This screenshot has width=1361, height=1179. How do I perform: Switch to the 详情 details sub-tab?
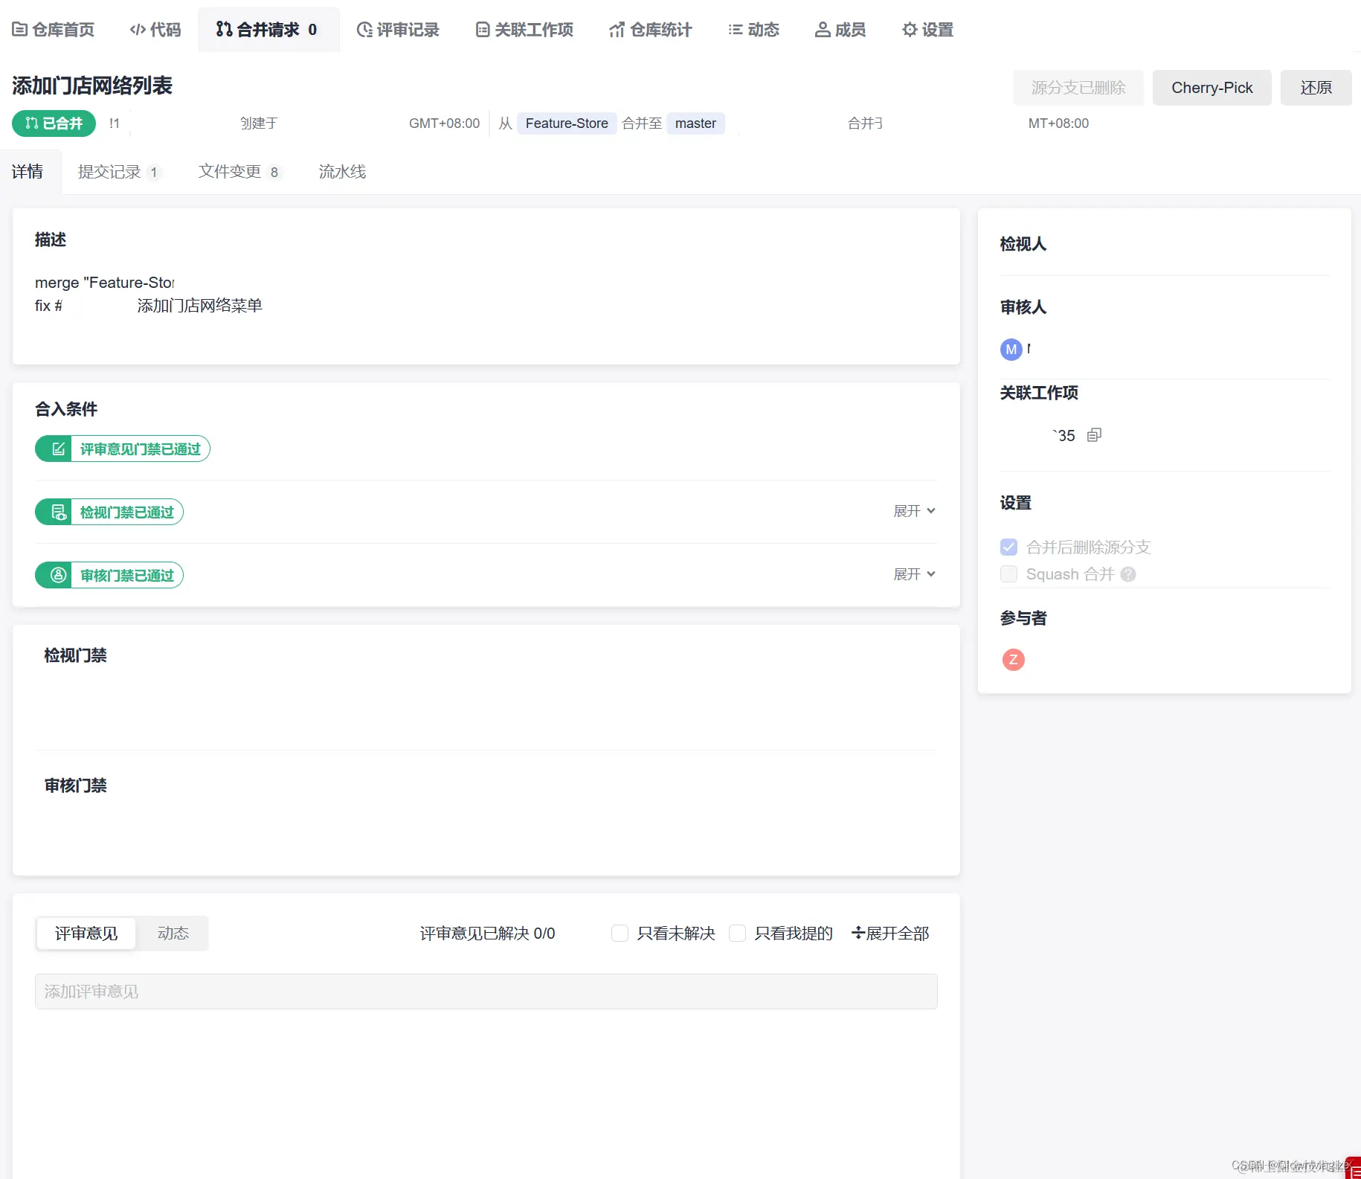click(x=28, y=172)
